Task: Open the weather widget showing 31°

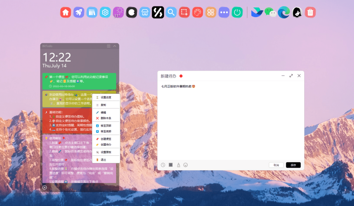Action: (118, 12)
